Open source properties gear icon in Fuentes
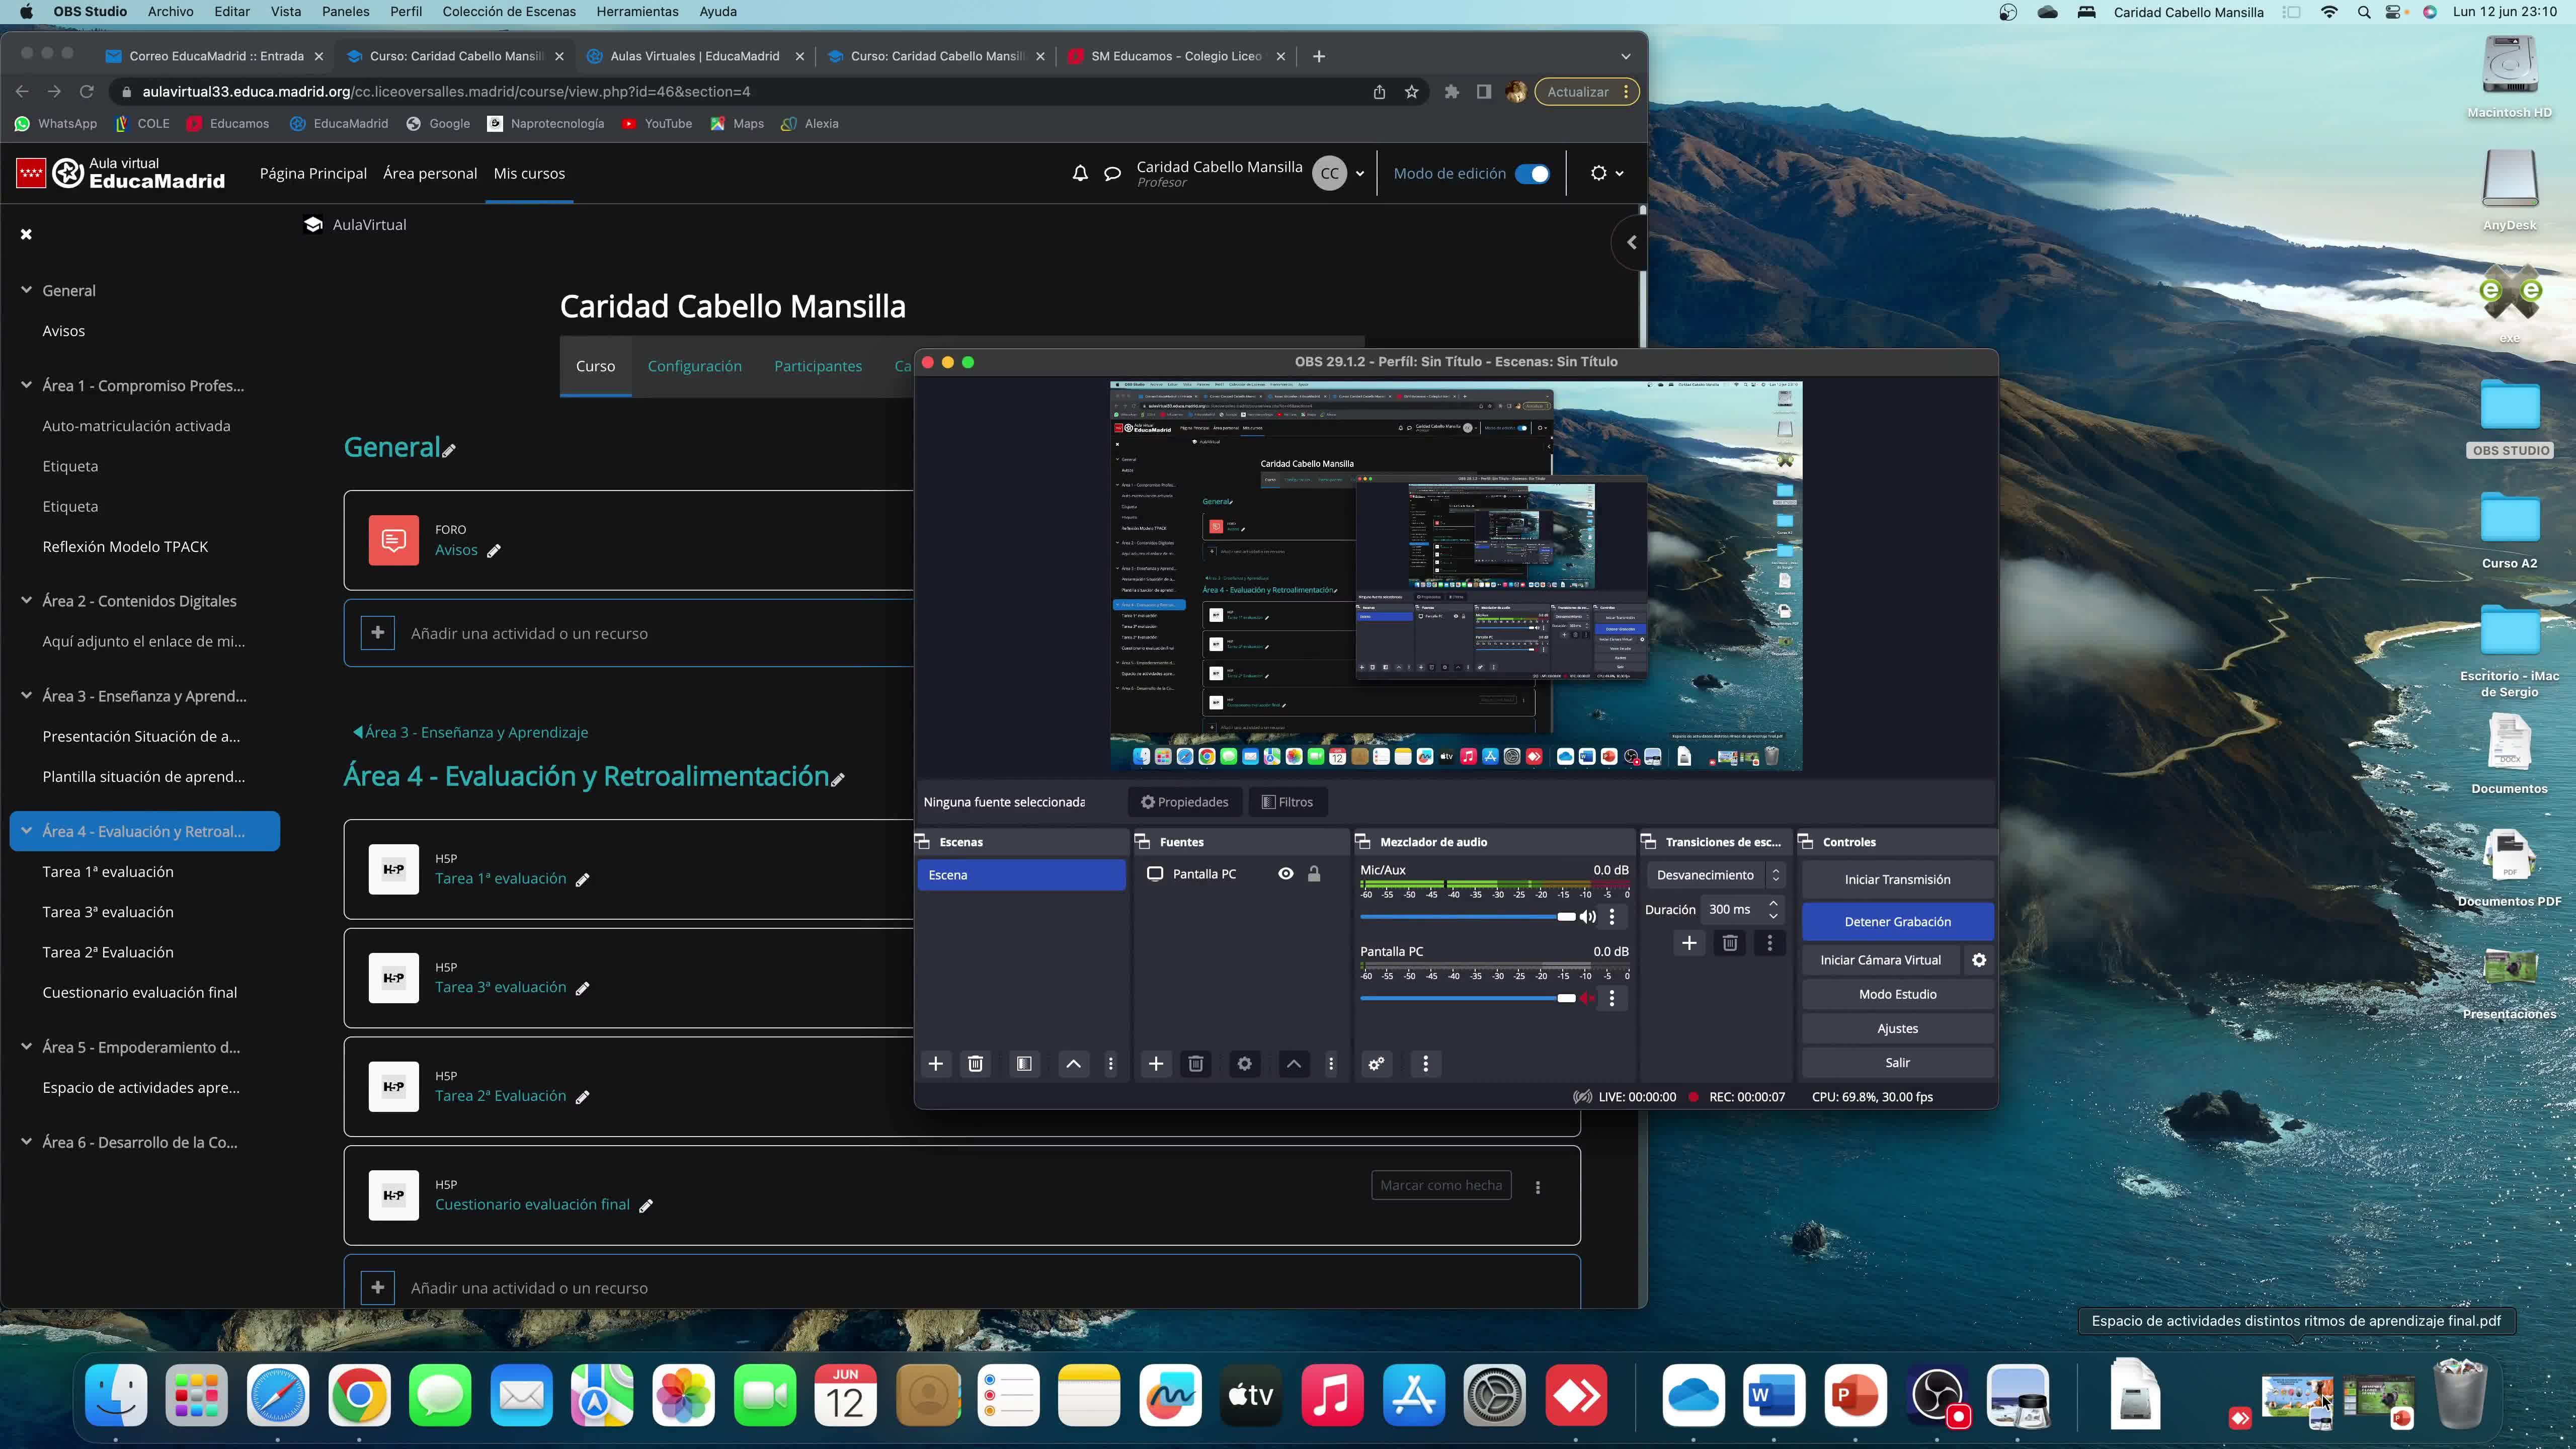This screenshot has width=2576, height=1449. 1244,1064
